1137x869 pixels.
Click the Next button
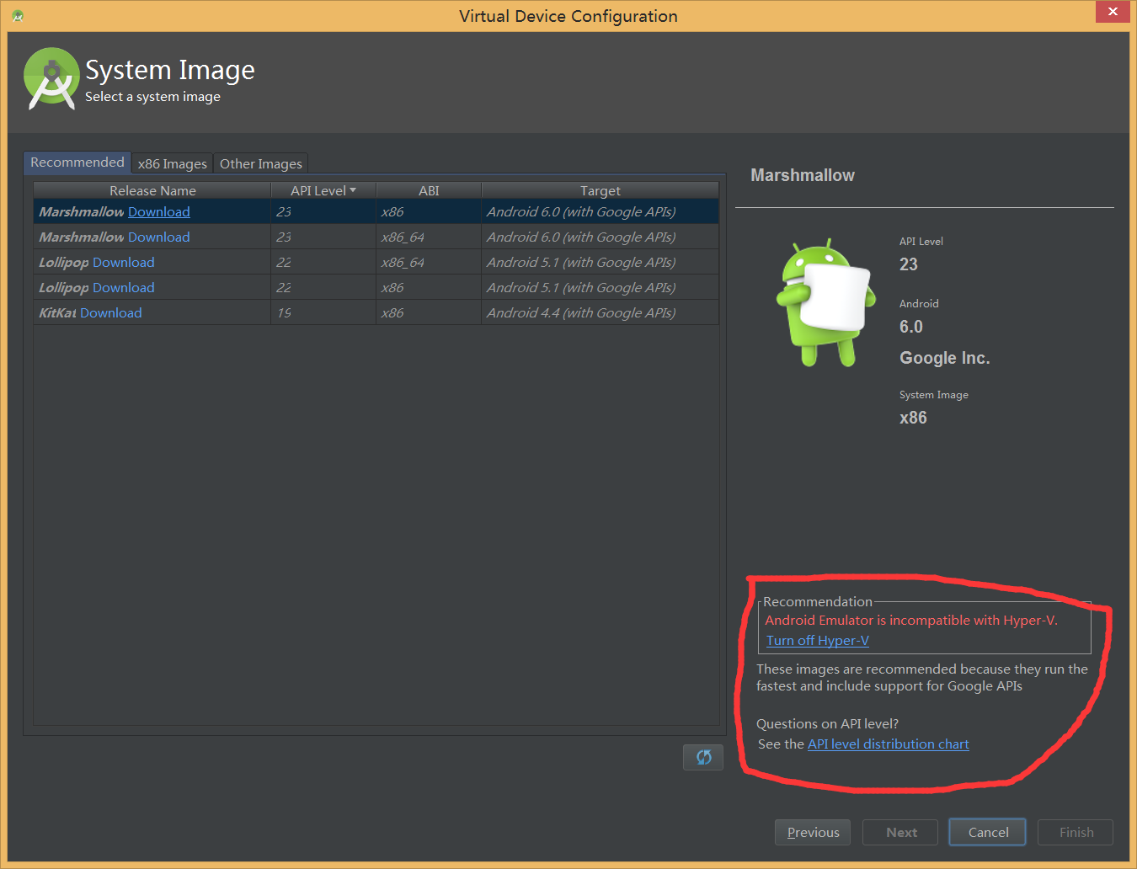click(x=901, y=832)
